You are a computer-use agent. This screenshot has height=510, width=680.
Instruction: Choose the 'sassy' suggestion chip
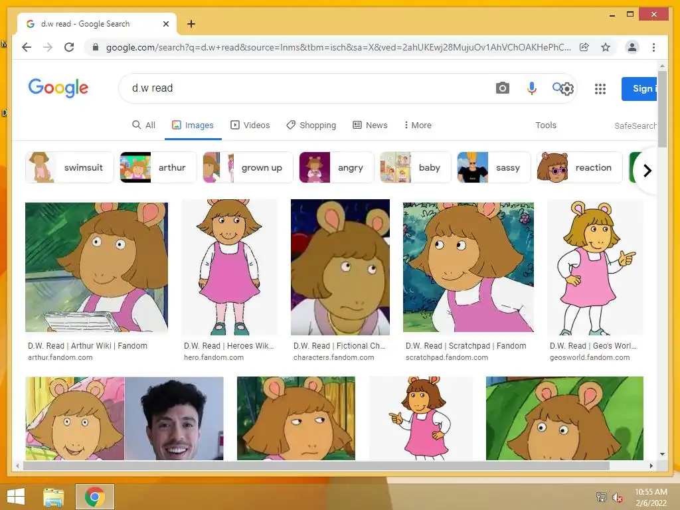point(494,167)
